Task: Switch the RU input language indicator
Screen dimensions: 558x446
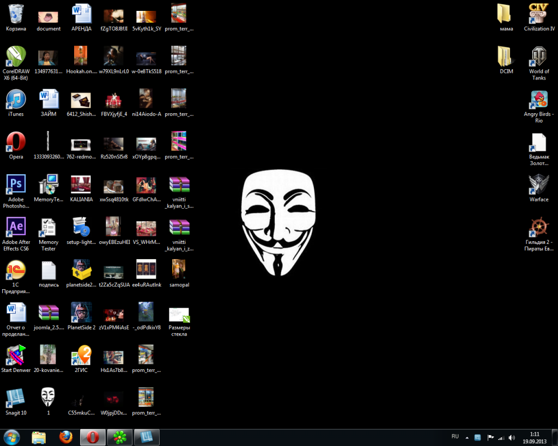Action: coord(455,437)
